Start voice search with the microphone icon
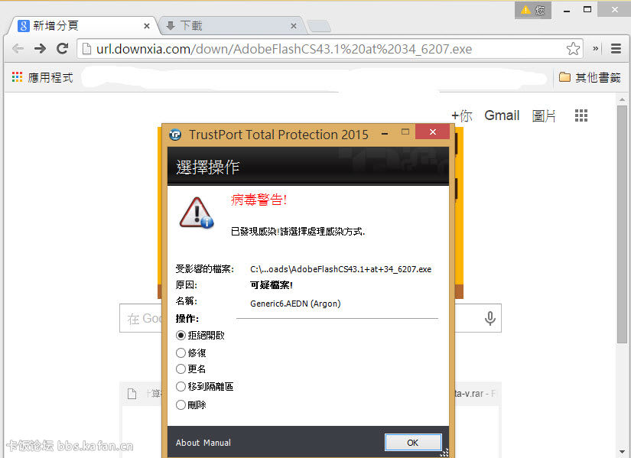631x458 pixels. tap(490, 318)
